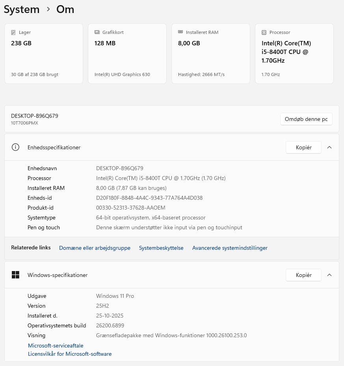Viewport: 344px width, 366px height.
Task: Open the Grafikkort 128 MB card
Action: 127,54
